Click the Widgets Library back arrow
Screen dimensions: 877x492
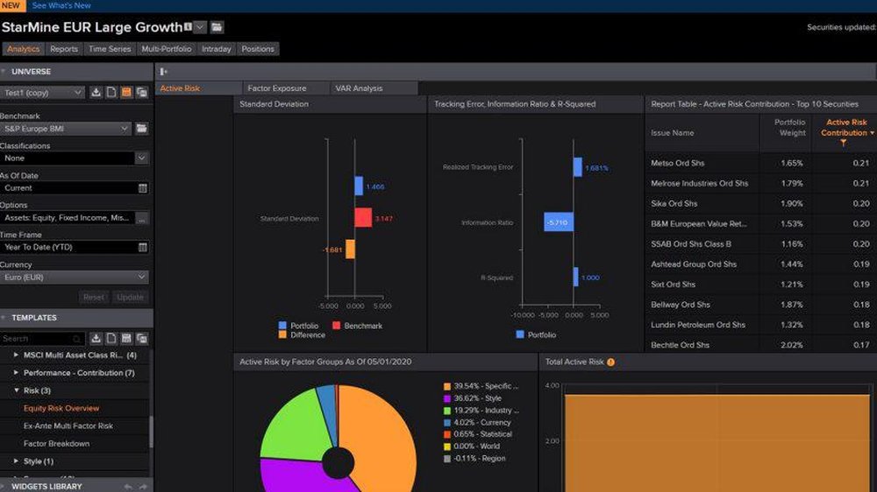tap(128, 487)
